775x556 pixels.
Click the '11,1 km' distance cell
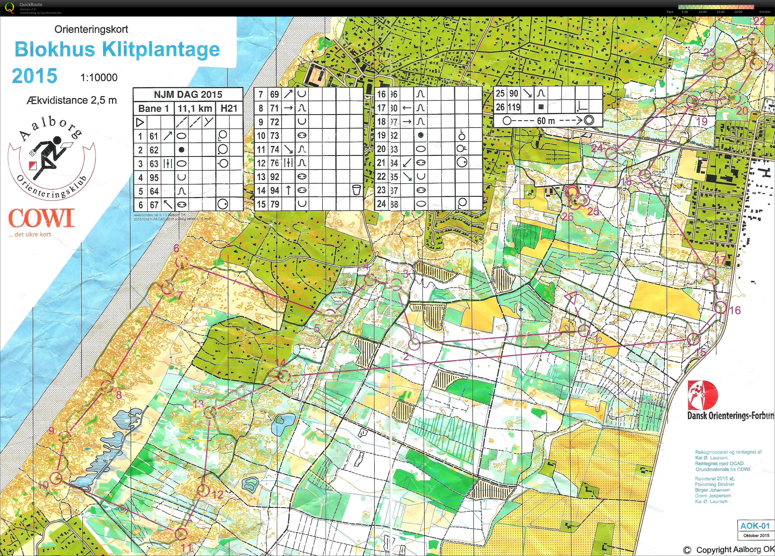click(x=195, y=108)
